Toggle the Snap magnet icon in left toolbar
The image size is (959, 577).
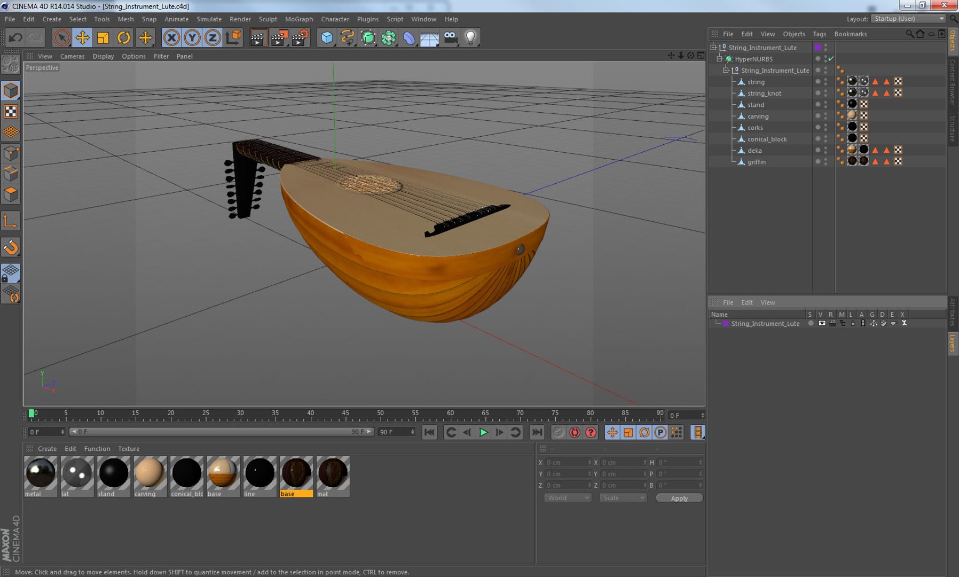[x=11, y=247]
